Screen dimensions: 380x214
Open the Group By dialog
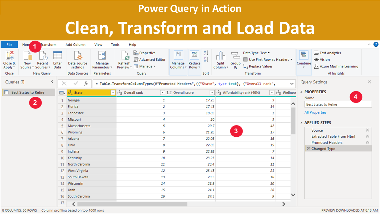(x=235, y=59)
